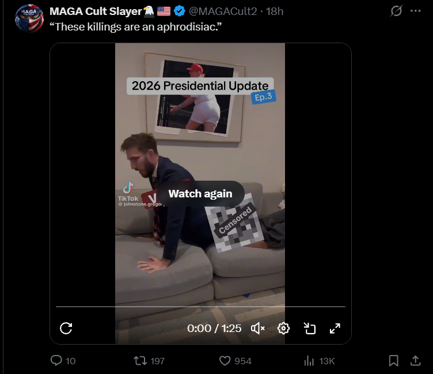Like the post with heart icon
This screenshot has height=374, width=433.
pyautogui.click(x=225, y=361)
